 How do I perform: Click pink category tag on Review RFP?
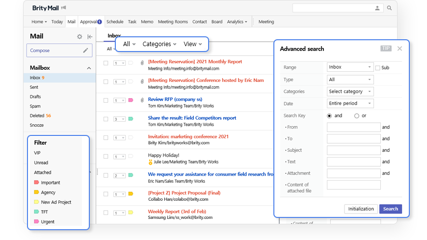pos(131,100)
